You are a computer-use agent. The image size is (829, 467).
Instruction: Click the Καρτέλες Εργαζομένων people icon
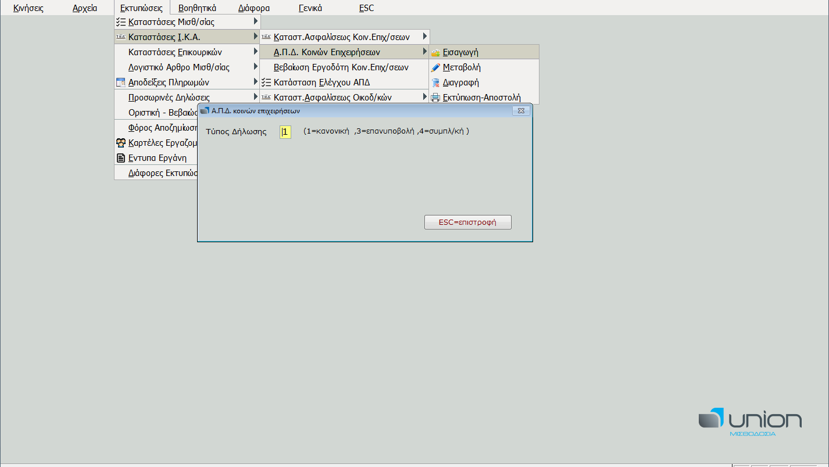tap(121, 143)
